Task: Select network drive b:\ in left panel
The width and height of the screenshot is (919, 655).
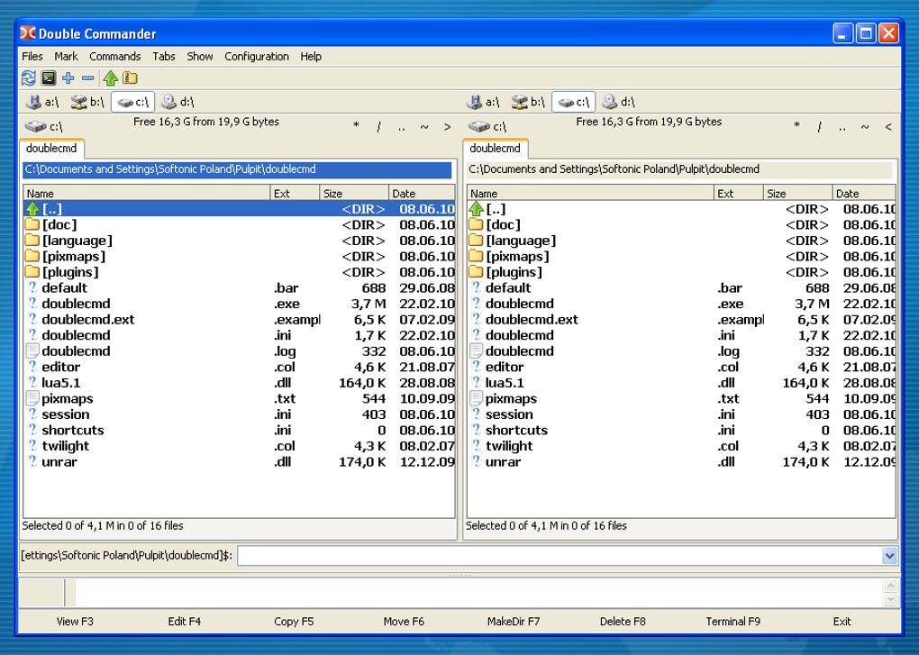Action: tap(87, 103)
